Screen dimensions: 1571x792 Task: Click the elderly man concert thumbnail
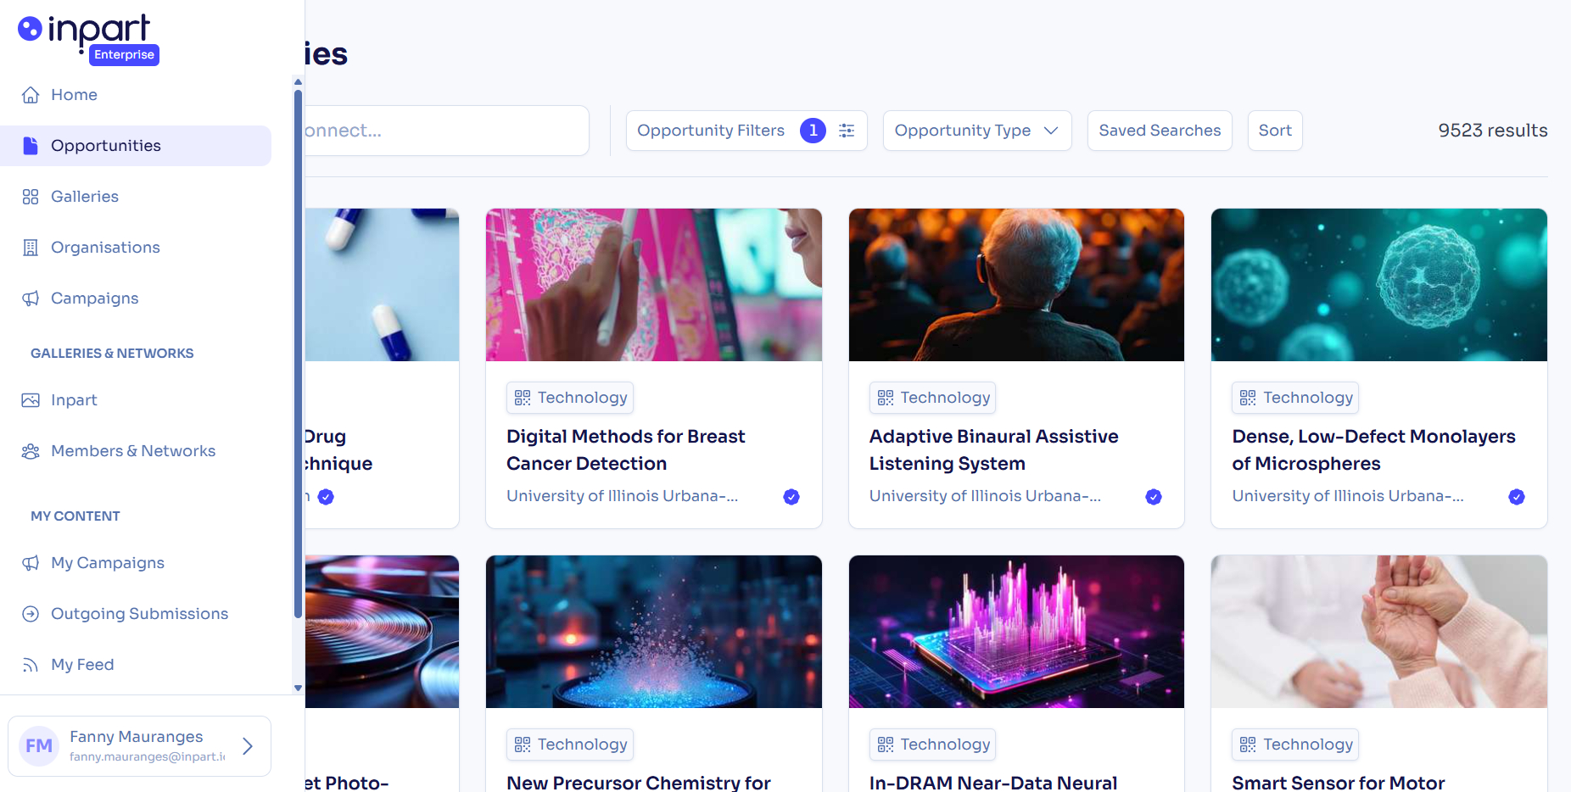pos(1016,285)
